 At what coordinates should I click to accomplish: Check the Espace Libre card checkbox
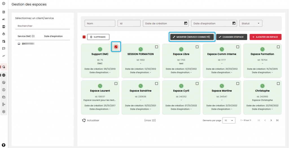tap(197, 47)
